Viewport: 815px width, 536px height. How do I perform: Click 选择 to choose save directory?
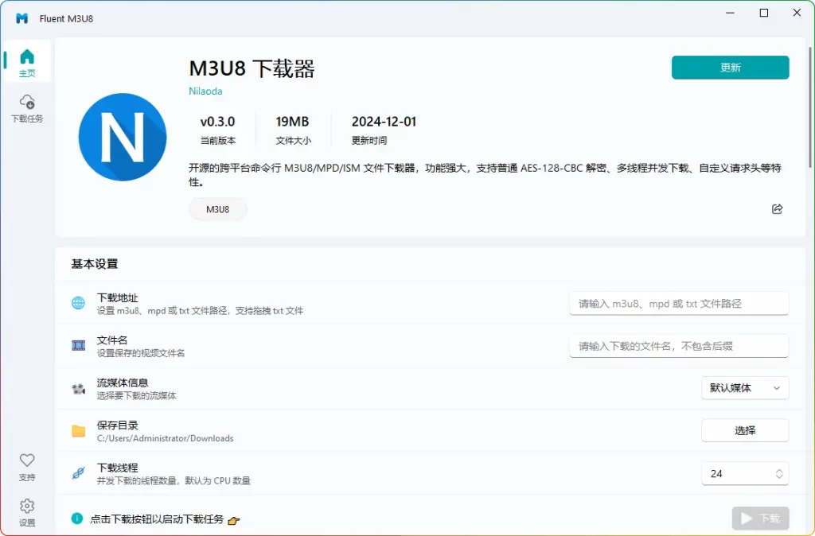[x=744, y=430]
